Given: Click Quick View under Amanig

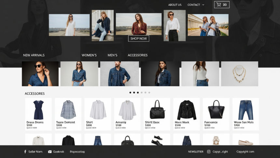Looking at the screenshot, I should coord(120,128).
